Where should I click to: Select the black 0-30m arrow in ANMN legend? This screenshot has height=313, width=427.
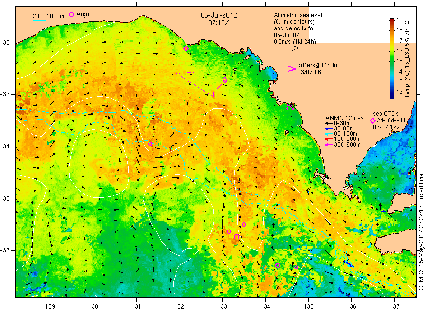[x=329, y=123]
